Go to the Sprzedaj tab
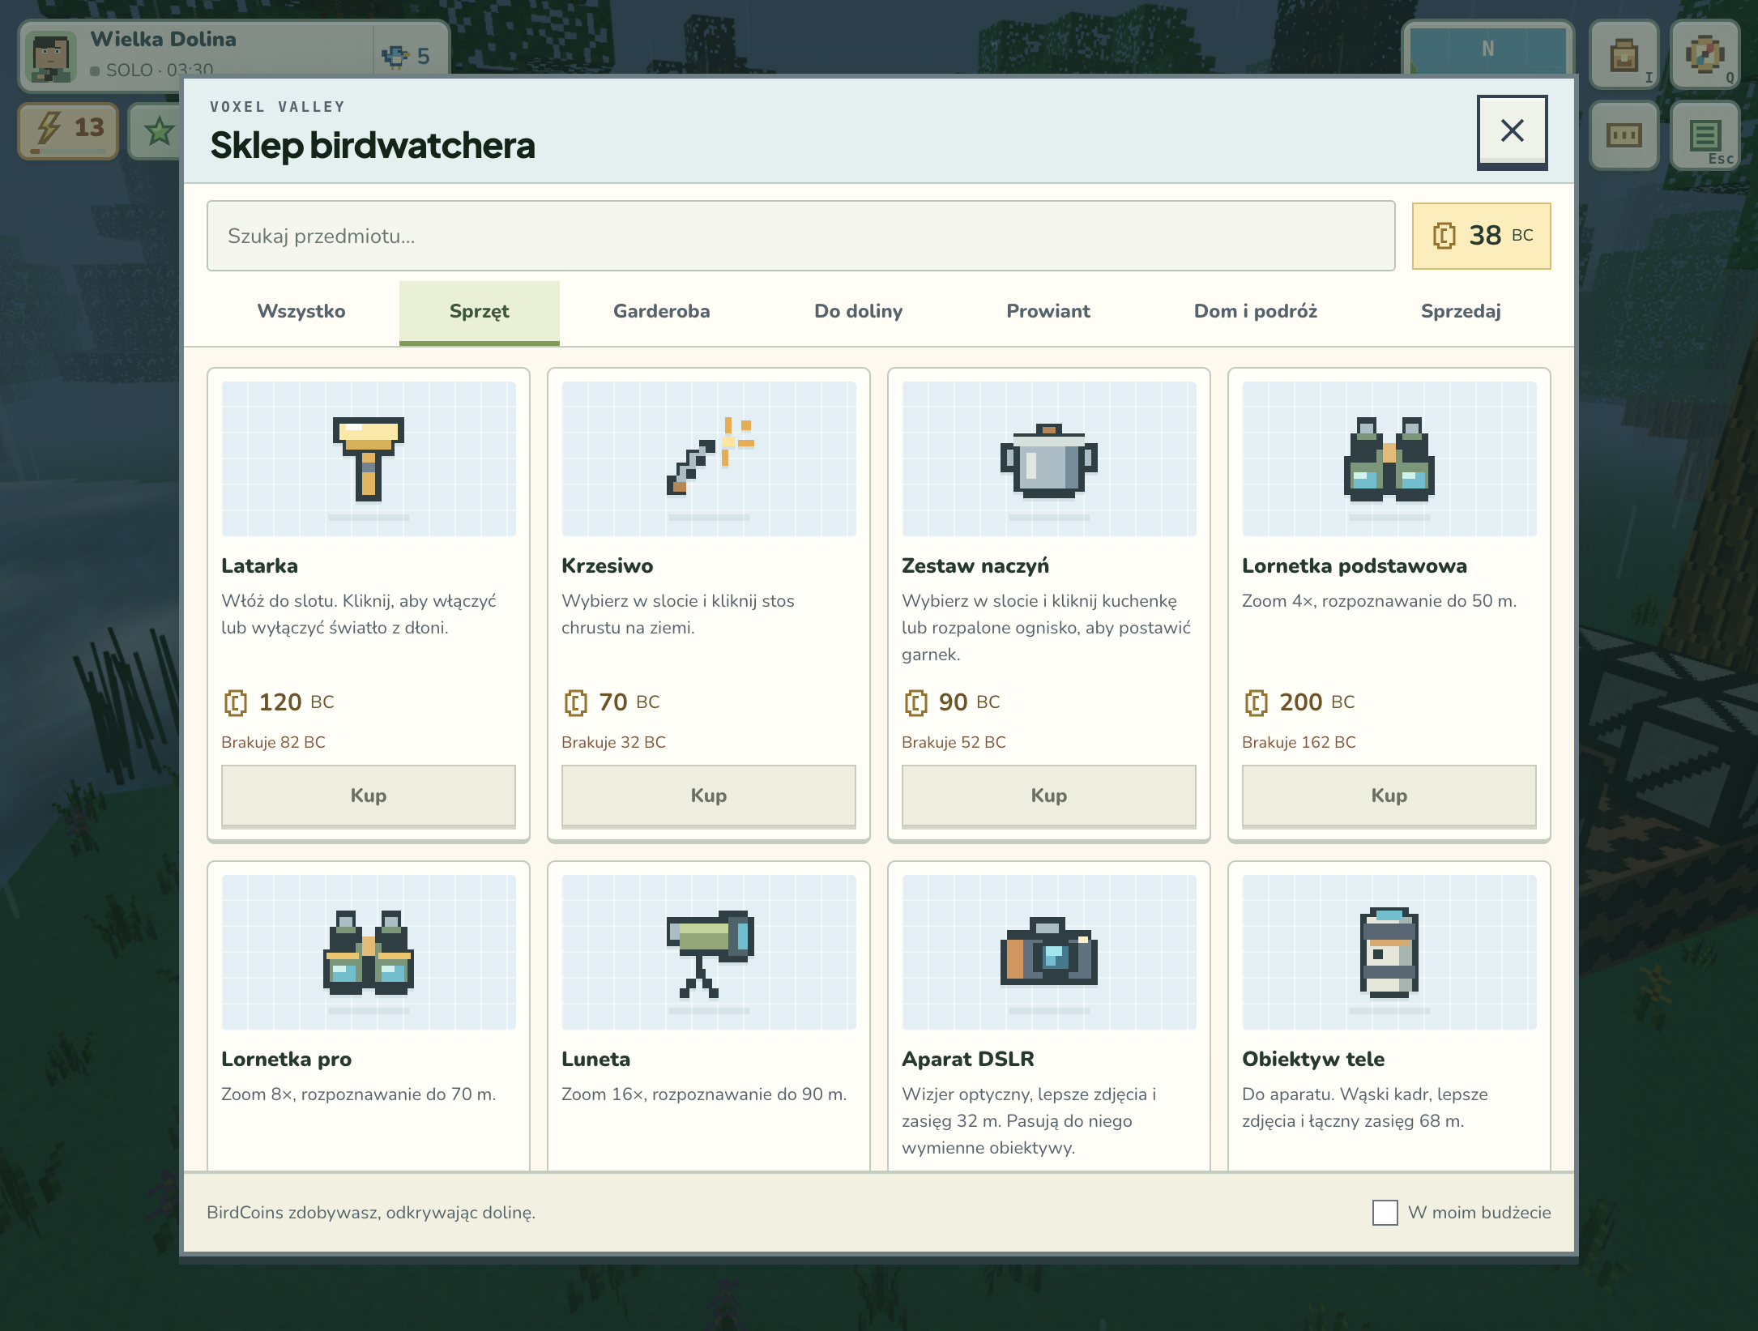The width and height of the screenshot is (1758, 1331). click(1461, 312)
